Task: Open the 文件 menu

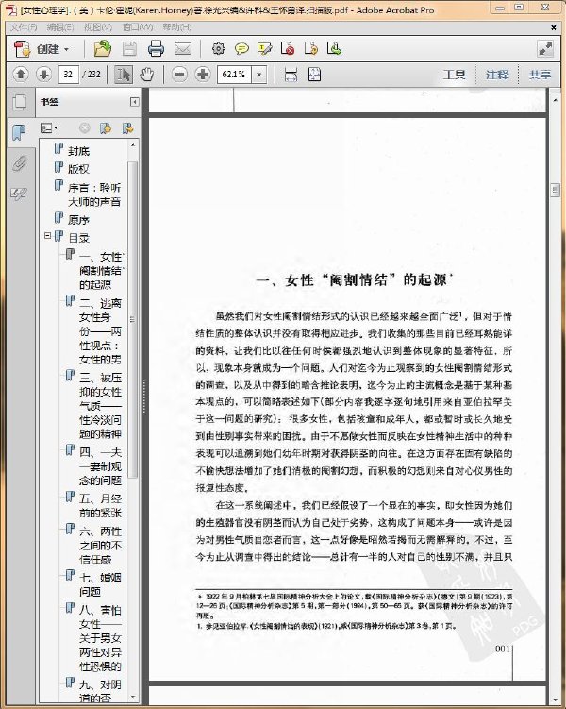Action: point(24,27)
